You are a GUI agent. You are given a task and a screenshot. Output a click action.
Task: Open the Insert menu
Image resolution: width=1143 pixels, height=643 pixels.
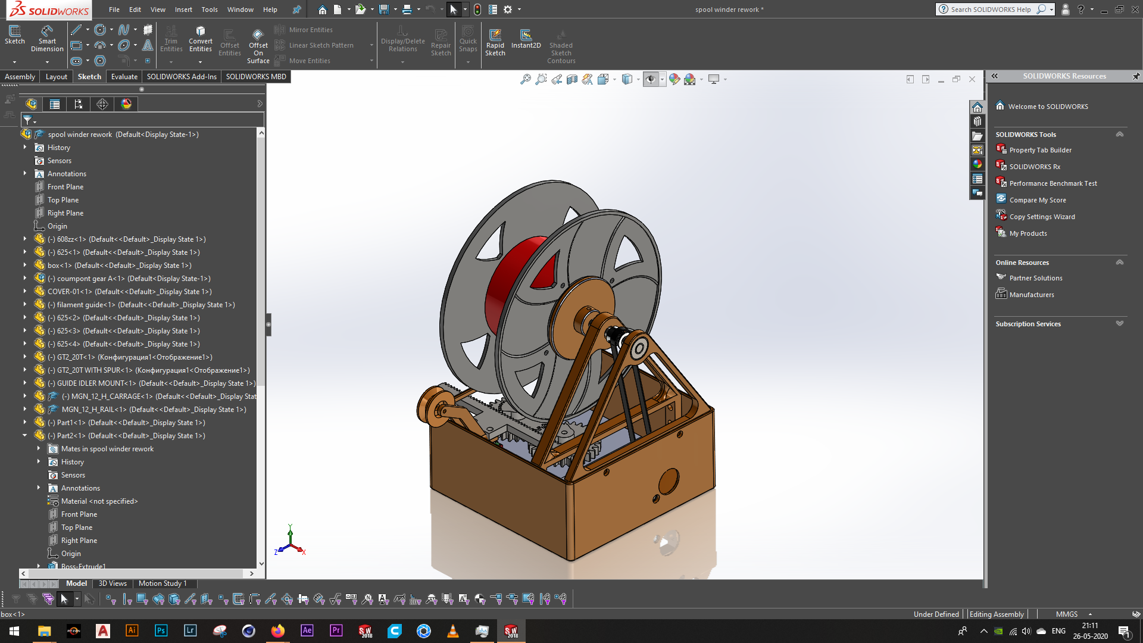(x=183, y=10)
